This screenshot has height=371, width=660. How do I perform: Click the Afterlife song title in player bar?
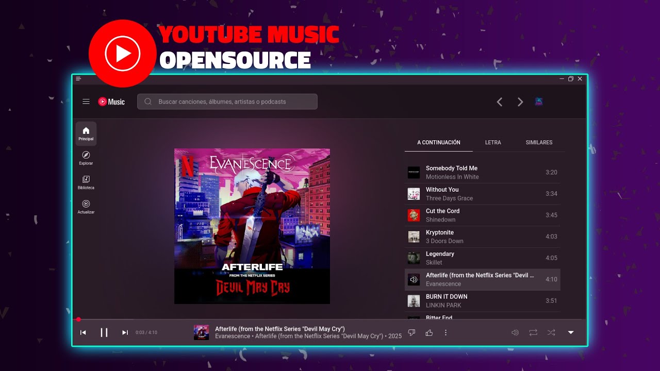click(280, 329)
